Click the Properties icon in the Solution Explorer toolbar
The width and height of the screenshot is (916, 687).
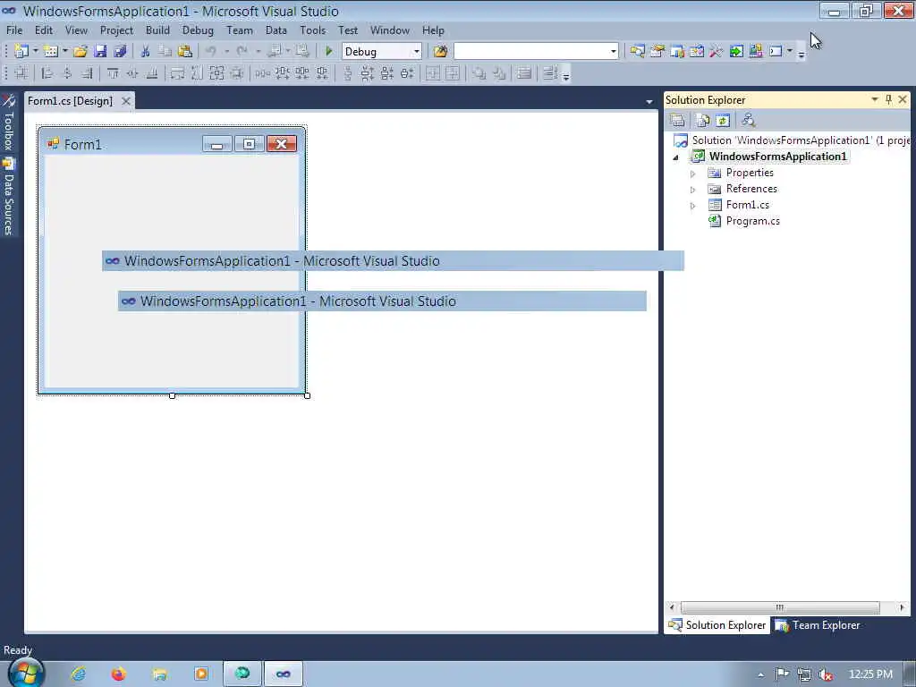(677, 121)
